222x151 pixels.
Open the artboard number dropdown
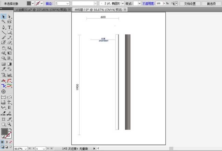(x=44, y=149)
